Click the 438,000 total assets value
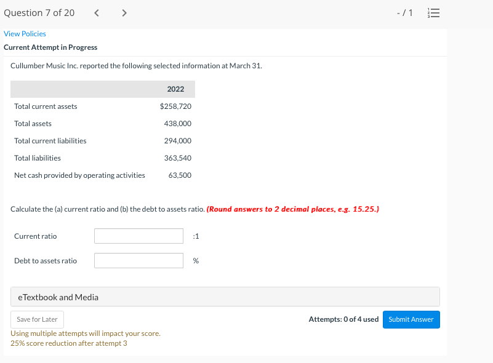Image resolution: width=493 pixels, height=363 pixels. point(178,124)
